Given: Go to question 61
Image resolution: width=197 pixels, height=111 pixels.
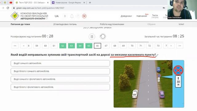Looking at the screenshot, I should [54, 46].
